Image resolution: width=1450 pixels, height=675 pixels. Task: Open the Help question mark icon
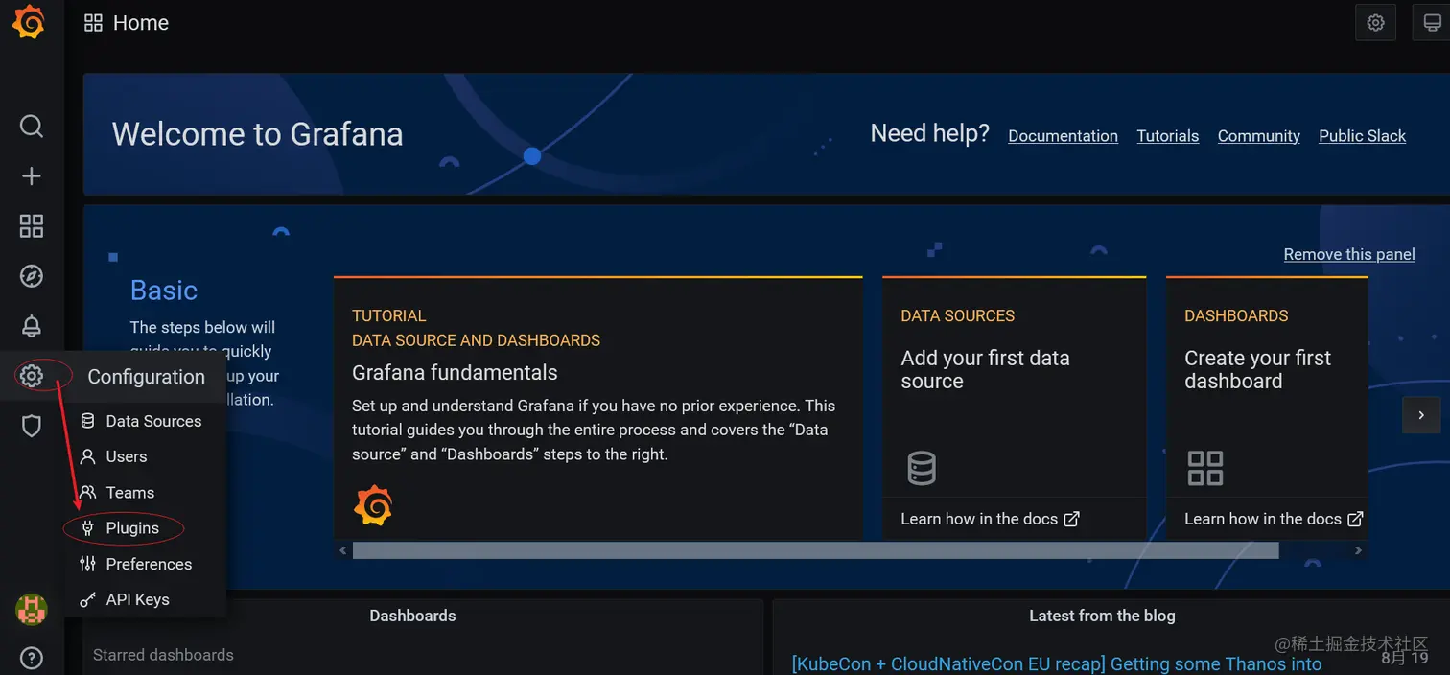point(31,658)
